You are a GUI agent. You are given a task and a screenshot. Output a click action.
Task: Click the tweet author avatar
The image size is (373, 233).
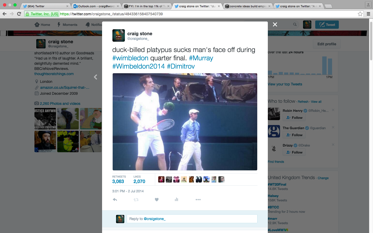[119, 35]
